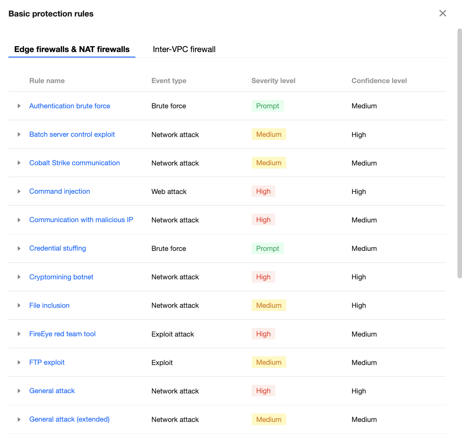The image size is (462, 441).
Task: Close the Basic protection rules dialog
Action: 443,13
